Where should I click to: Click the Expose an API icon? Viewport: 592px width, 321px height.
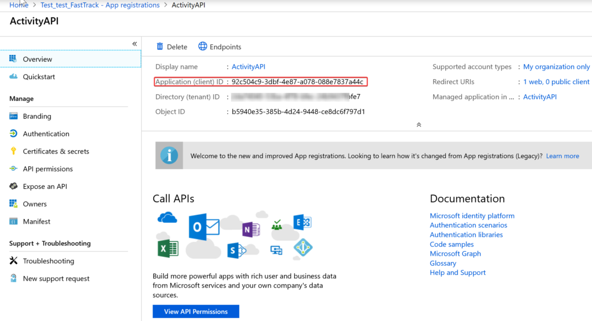point(13,186)
